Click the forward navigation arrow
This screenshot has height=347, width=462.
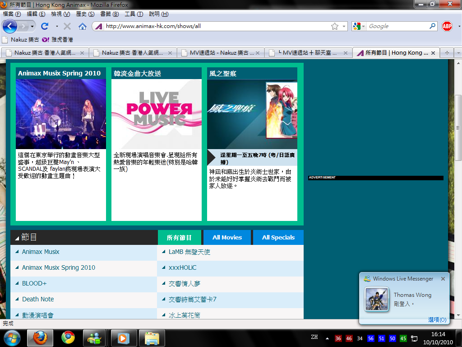point(23,26)
